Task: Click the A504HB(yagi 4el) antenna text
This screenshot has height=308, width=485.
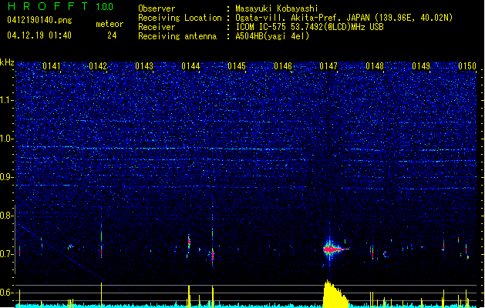Action: pos(272,36)
